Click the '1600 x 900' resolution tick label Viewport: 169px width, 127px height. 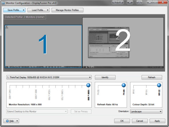88,95
